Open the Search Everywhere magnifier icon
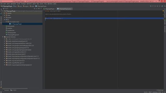This screenshot has width=166, height=93. click(x=165, y=6)
